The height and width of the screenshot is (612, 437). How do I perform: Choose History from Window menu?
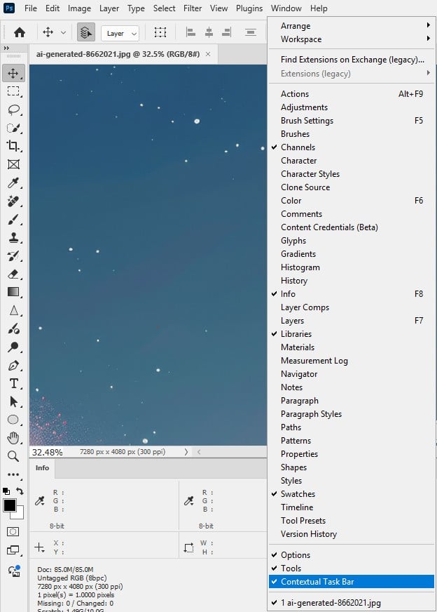tap(352, 281)
